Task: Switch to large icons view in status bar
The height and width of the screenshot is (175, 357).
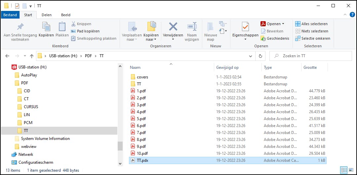Action: (350, 170)
